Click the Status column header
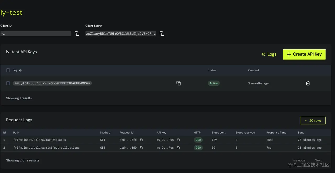This screenshot has width=335, height=173. [x=212, y=70]
